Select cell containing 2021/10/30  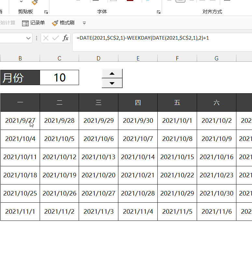(x=217, y=193)
